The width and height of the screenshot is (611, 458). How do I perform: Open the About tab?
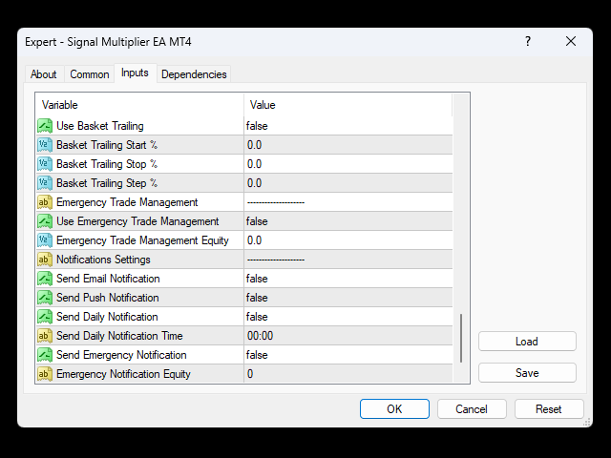coord(44,74)
